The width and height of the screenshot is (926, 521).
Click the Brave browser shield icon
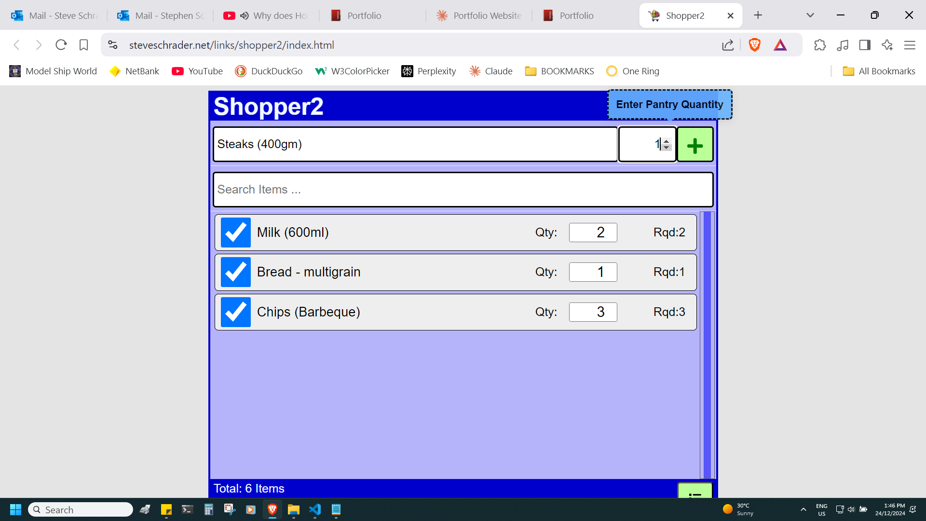tap(758, 44)
